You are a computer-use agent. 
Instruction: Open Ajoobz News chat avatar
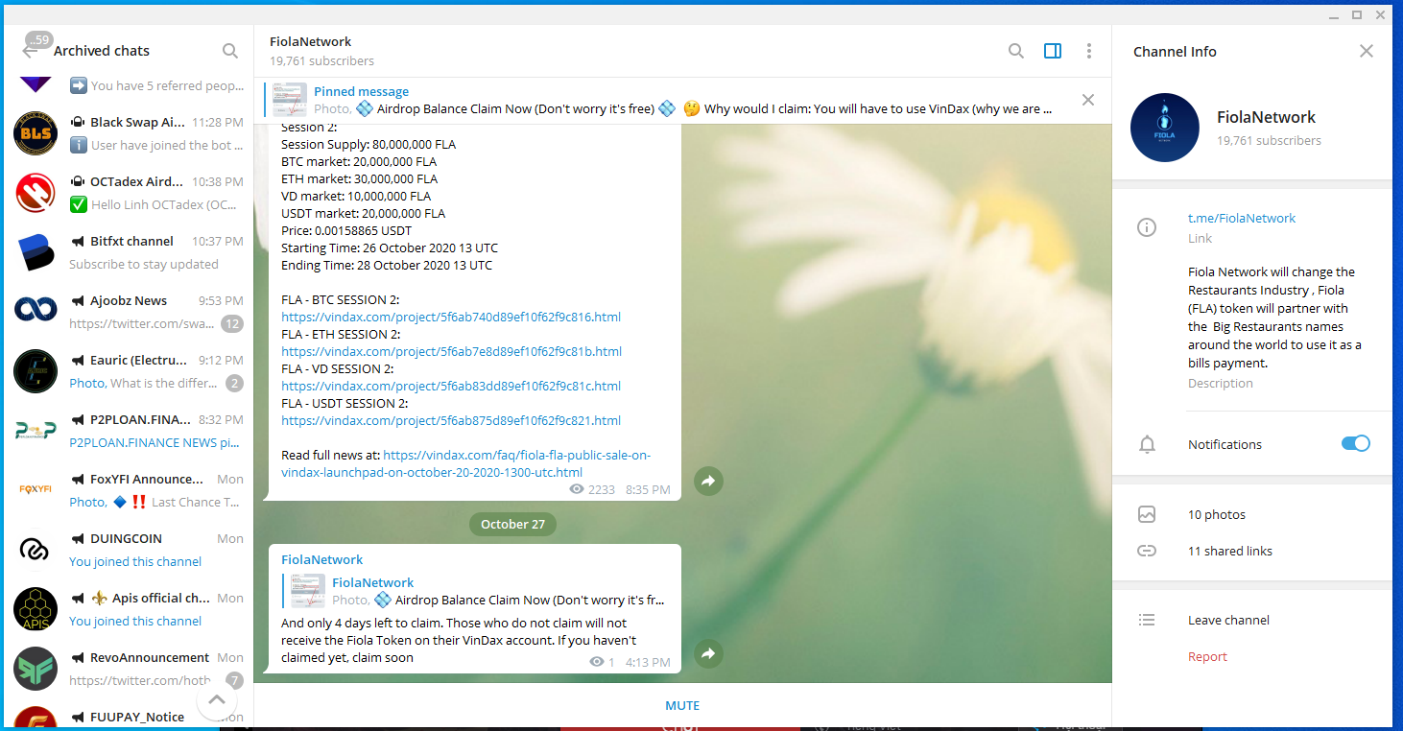click(36, 313)
